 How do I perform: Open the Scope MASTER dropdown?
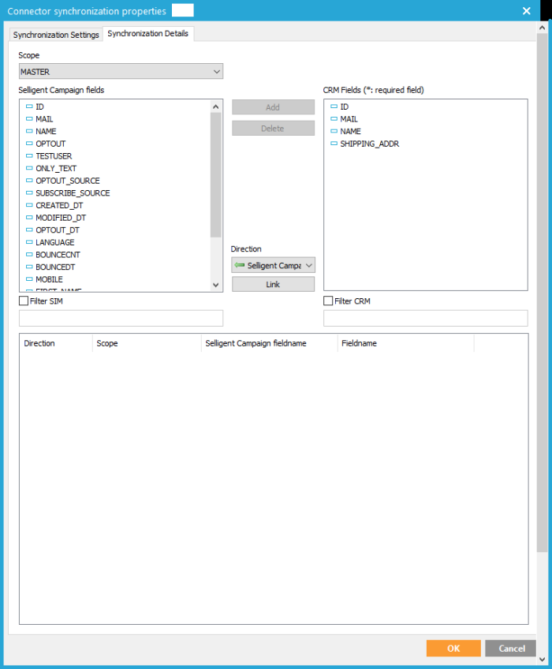[121, 72]
